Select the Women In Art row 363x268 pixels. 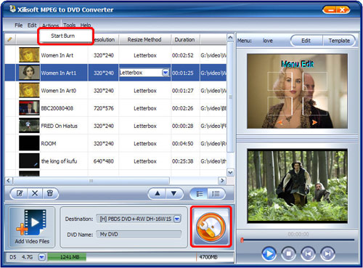115,55
